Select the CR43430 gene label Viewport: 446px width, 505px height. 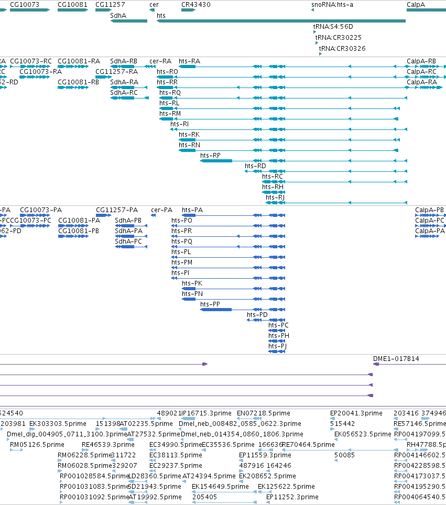[x=196, y=5]
